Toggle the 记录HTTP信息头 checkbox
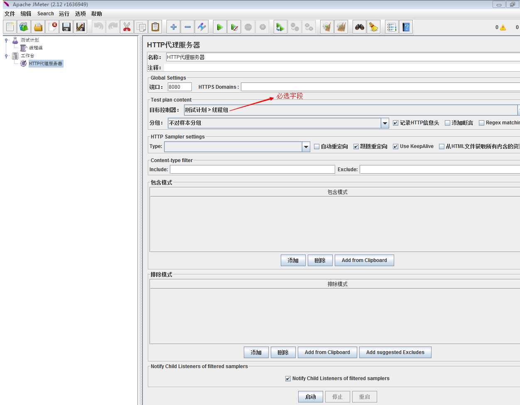This screenshot has height=405, width=520. pos(395,123)
